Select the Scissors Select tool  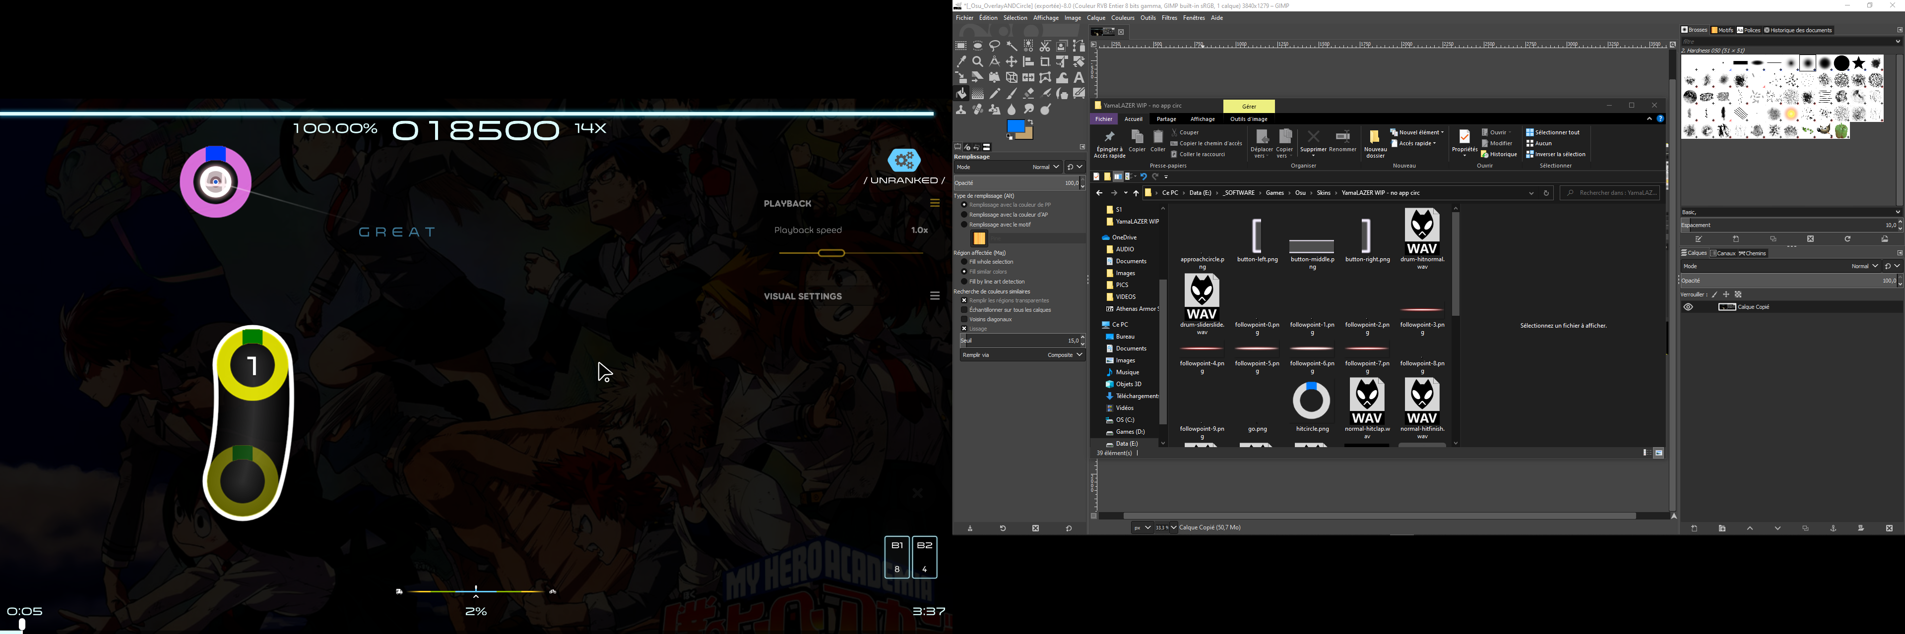click(1045, 46)
